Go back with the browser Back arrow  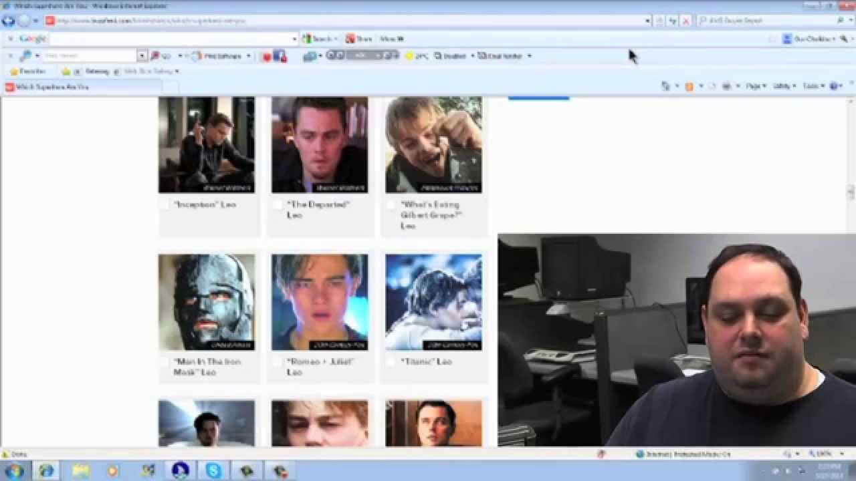click(9, 21)
